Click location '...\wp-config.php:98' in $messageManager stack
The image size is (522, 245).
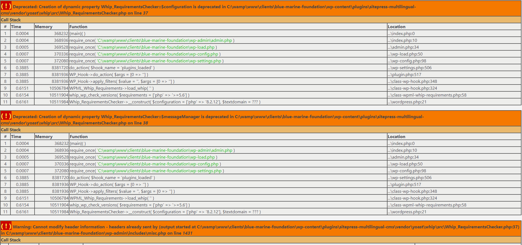407,171
